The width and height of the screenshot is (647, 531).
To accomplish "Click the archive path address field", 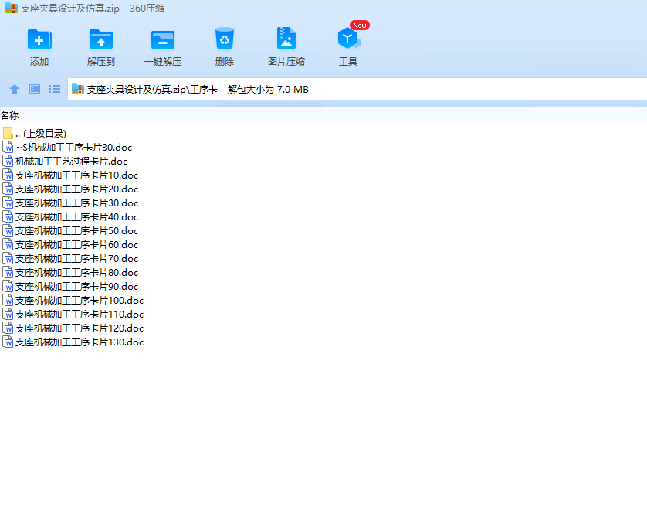I will point(357,89).
